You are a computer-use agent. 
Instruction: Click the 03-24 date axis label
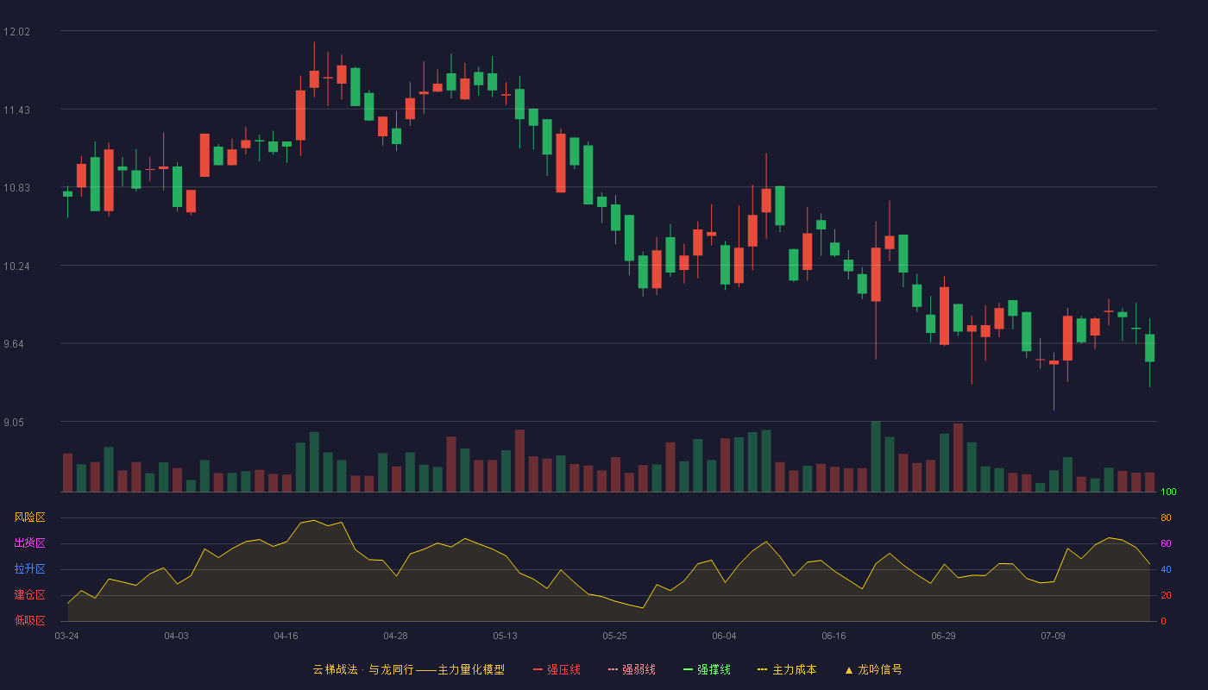pyautogui.click(x=66, y=636)
